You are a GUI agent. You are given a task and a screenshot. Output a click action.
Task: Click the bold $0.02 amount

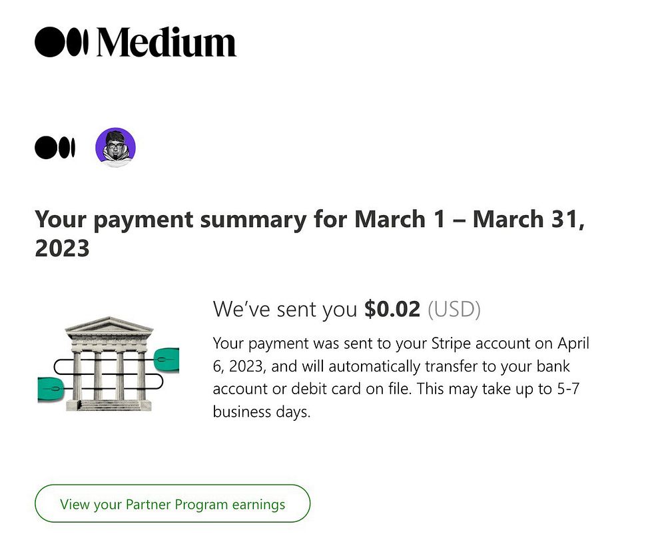tap(392, 309)
